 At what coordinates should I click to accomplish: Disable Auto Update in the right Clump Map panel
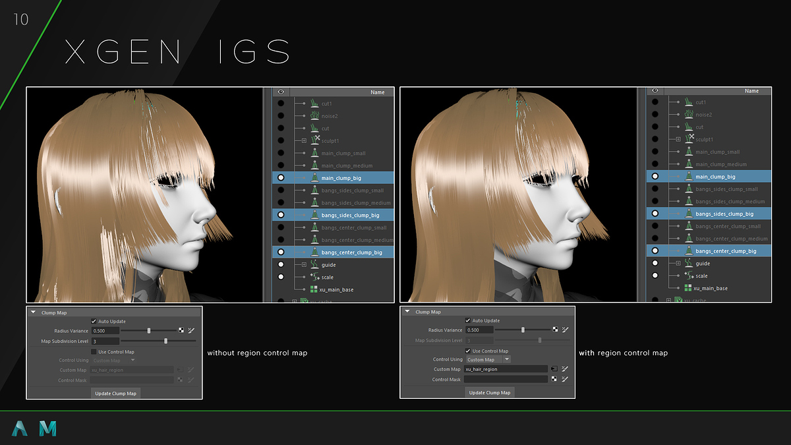point(468,321)
